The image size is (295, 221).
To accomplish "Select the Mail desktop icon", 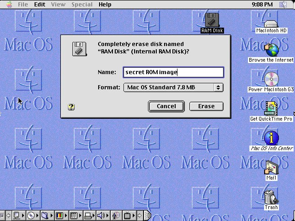I will 271,168.
